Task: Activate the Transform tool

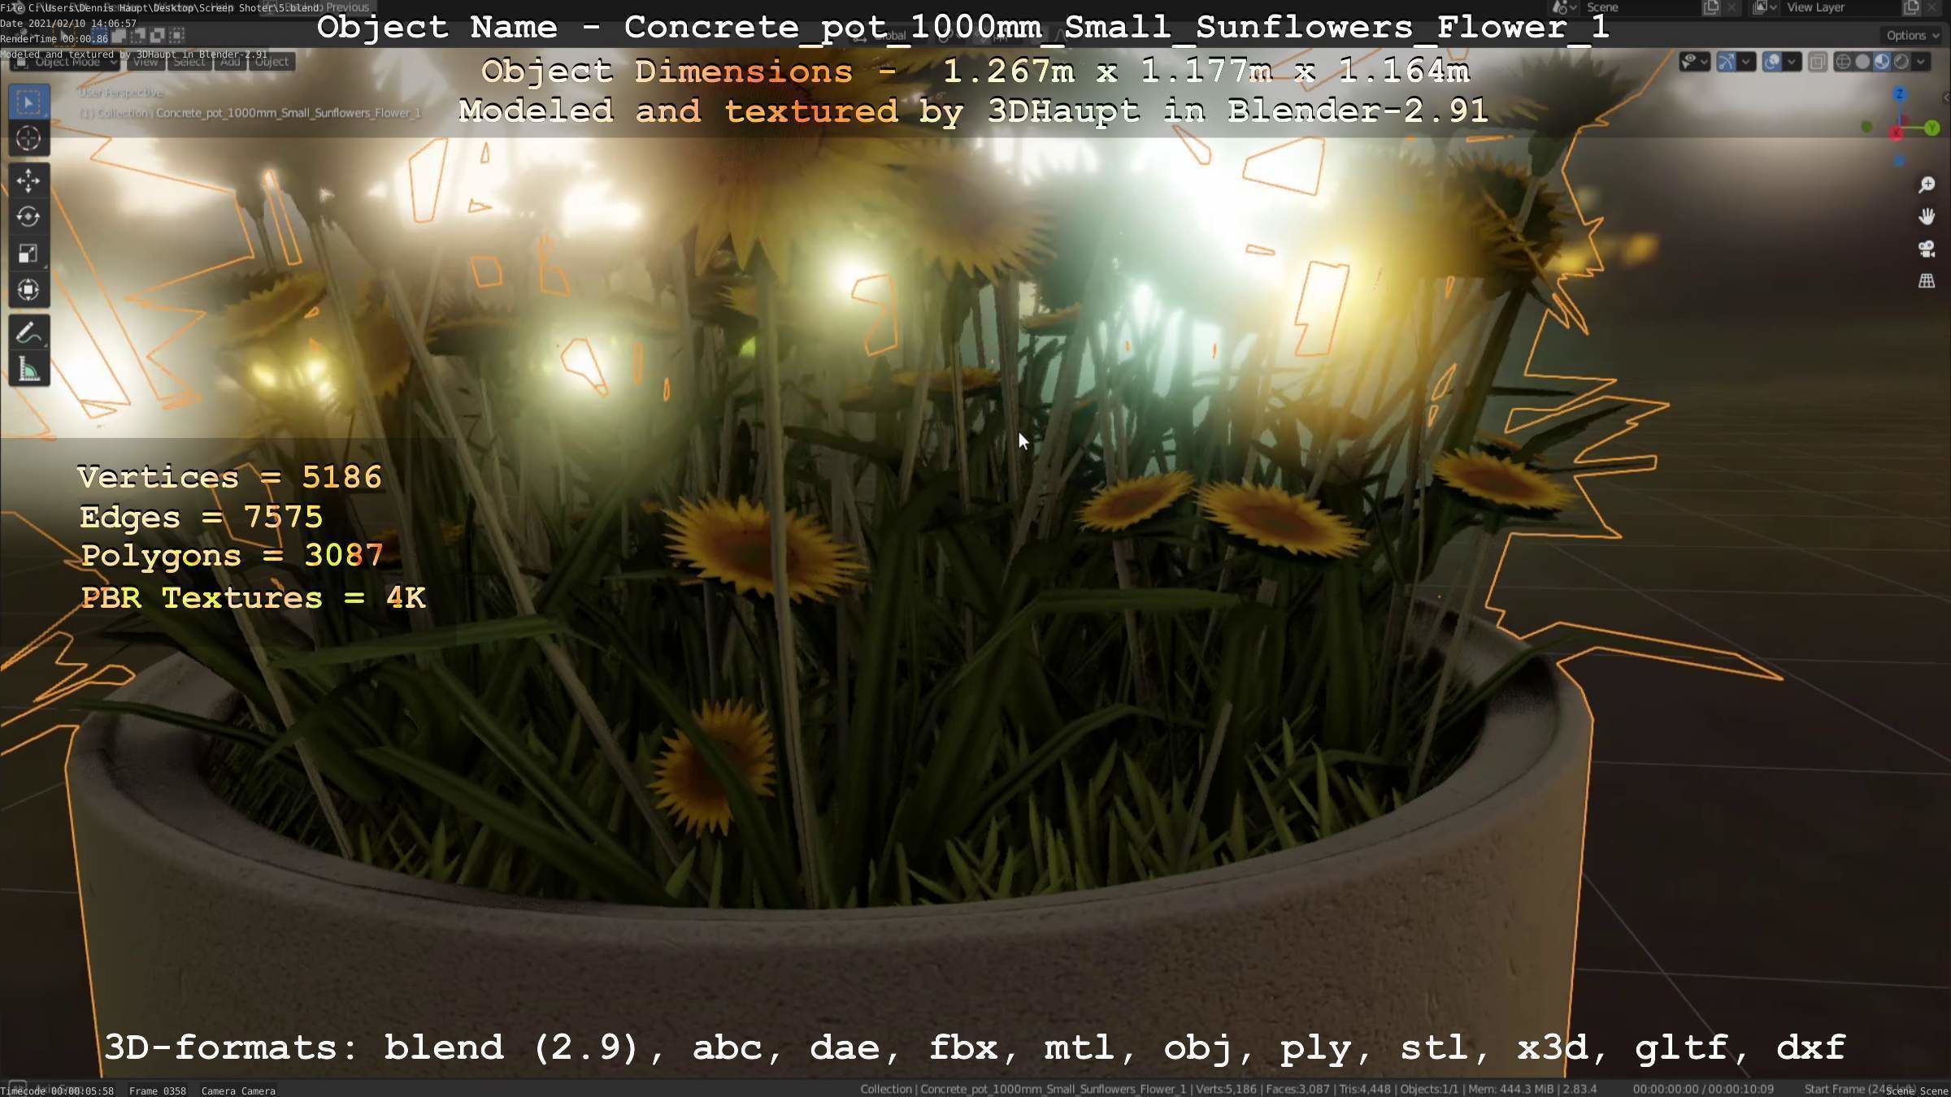Action: 28,290
